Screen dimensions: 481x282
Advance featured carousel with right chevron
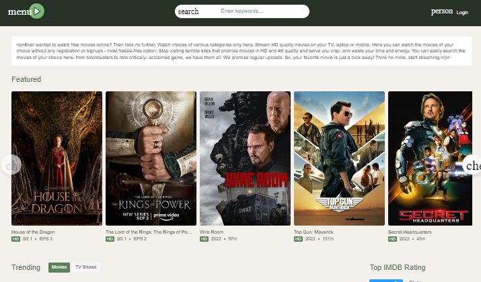click(x=472, y=164)
